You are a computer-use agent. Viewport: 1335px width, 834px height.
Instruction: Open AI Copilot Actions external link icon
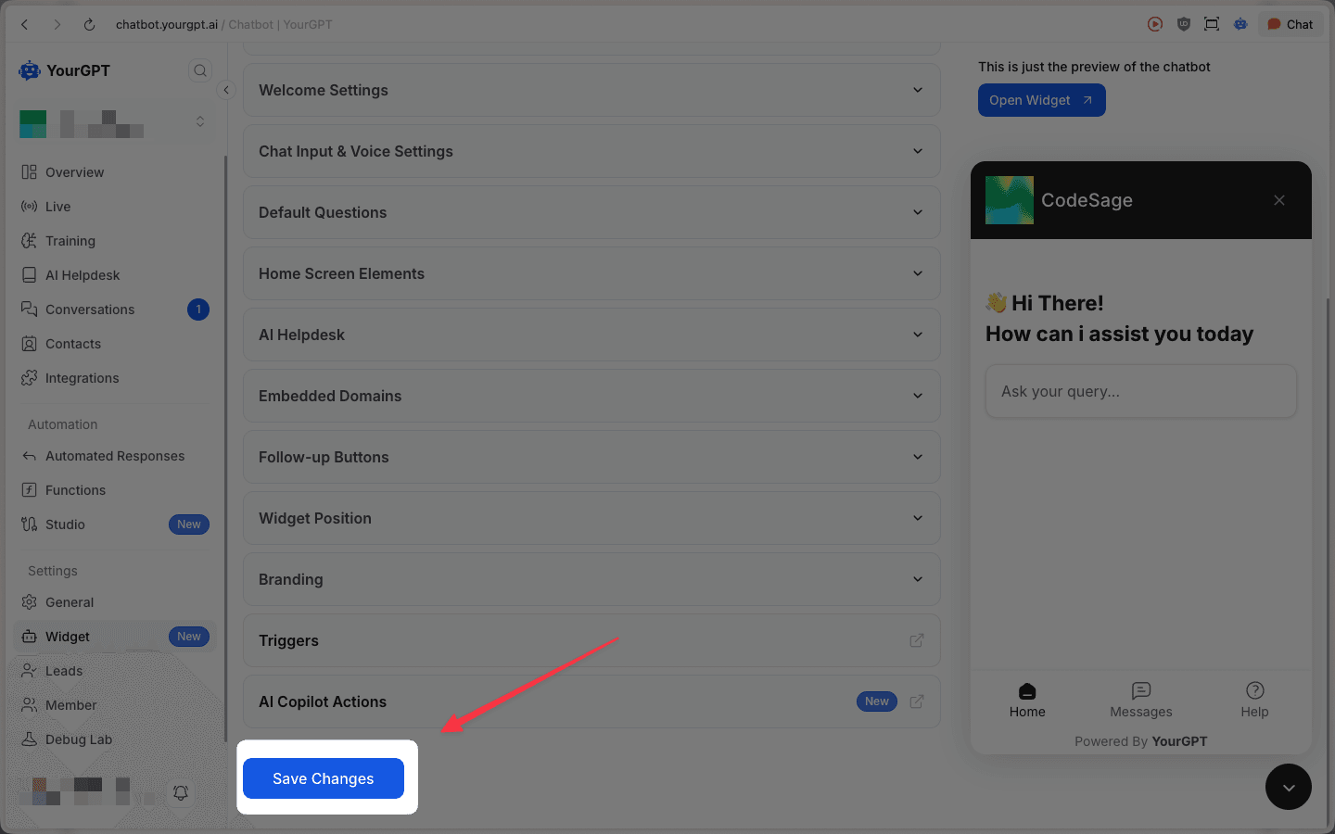click(916, 701)
